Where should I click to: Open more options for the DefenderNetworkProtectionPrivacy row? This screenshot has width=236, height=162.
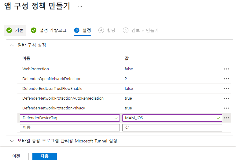(226, 108)
